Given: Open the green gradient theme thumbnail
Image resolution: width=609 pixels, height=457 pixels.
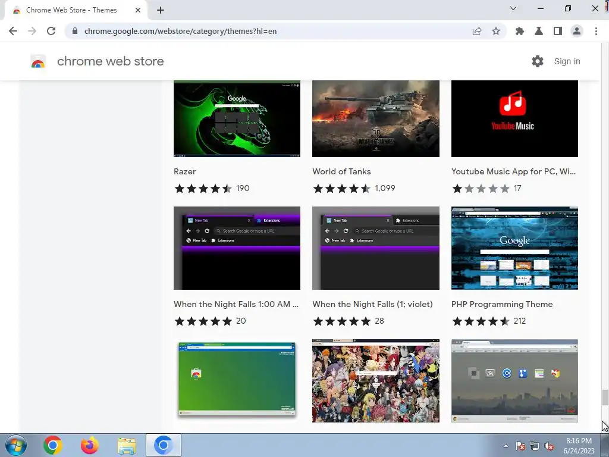Looking at the screenshot, I should pos(237,380).
